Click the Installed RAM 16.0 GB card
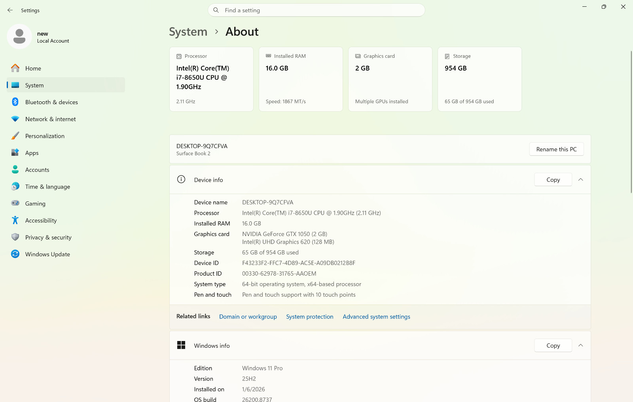Viewport: 633px width, 402px height. [x=301, y=79]
